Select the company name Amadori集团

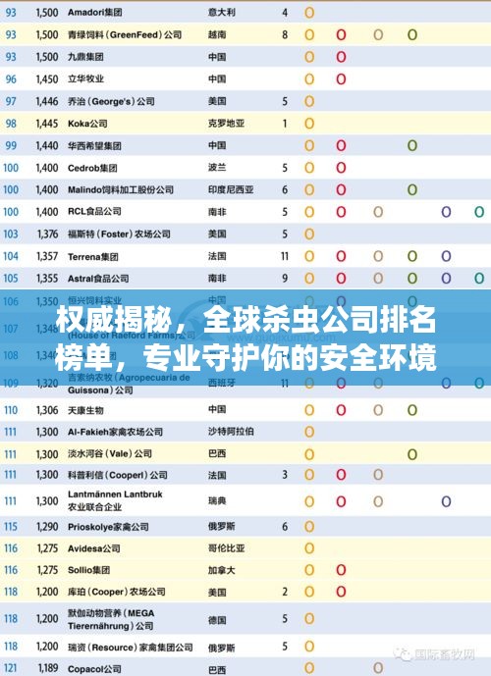pos(95,12)
